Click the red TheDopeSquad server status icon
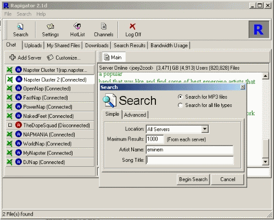274x220 pixels. click(x=19, y=125)
